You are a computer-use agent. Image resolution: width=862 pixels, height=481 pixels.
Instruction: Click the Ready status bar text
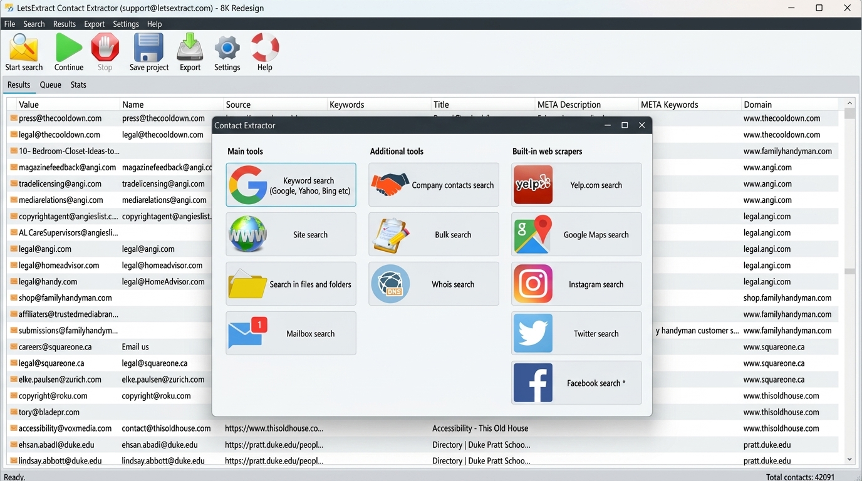coord(14,477)
